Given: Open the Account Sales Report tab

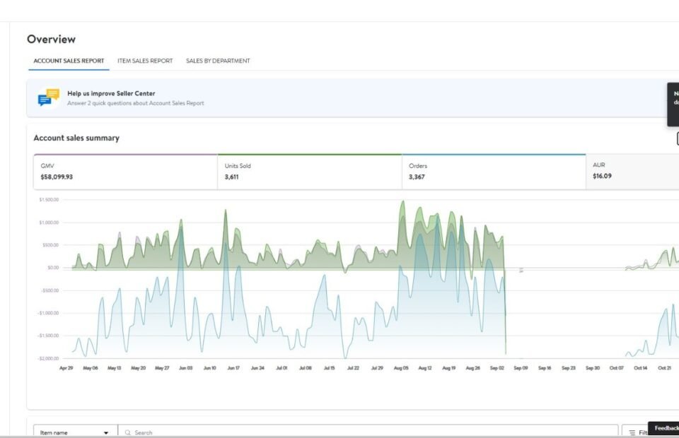Looking at the screenshot, I should coord(69,61).
